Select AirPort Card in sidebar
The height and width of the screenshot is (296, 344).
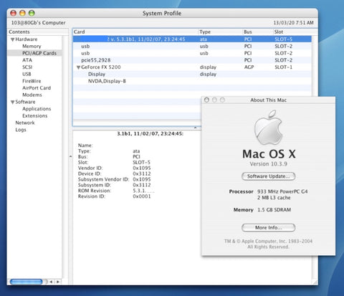pos(37,87)
